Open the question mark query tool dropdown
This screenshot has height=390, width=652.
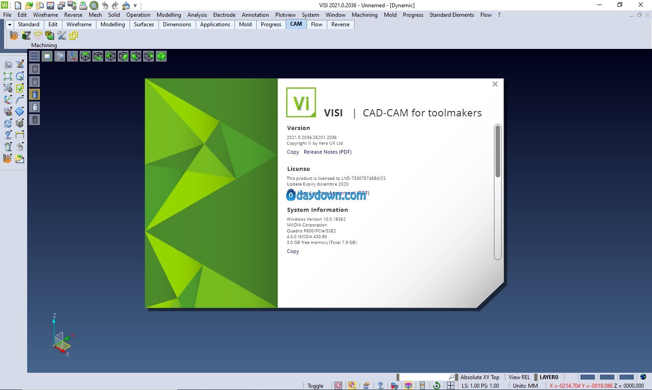(8, 135)
